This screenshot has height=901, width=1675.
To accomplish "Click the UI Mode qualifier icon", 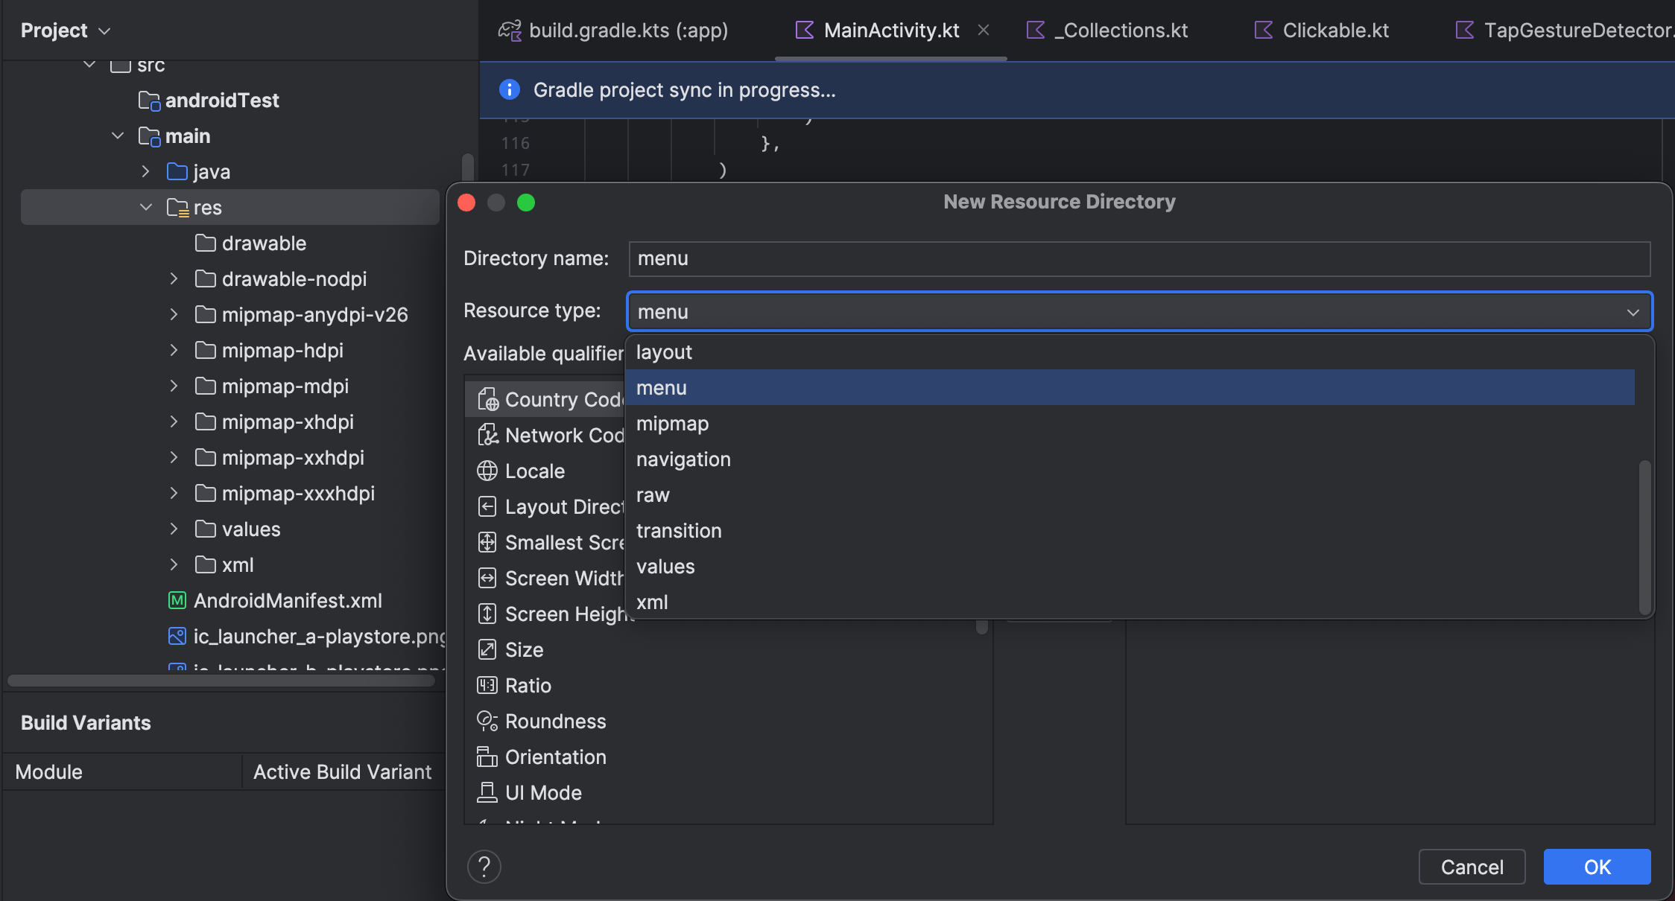I will (487, 792).
